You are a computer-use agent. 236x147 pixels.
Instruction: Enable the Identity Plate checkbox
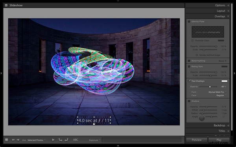(x=189, y=22)
